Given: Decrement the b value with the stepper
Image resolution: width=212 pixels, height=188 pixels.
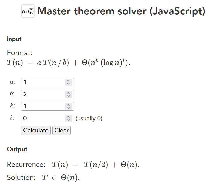Looking at the screenshot, I should pyautogui.click(x=69, y=96).
